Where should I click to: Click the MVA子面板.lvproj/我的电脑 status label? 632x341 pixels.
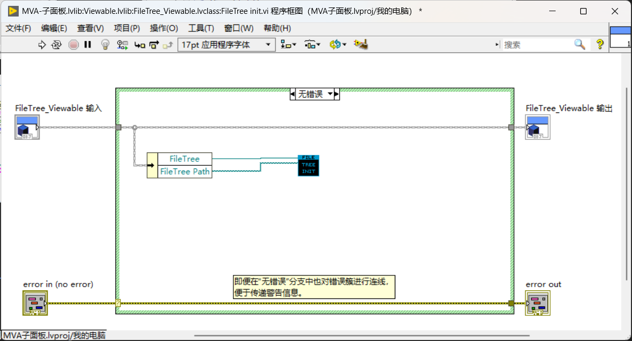click(54, 335)
